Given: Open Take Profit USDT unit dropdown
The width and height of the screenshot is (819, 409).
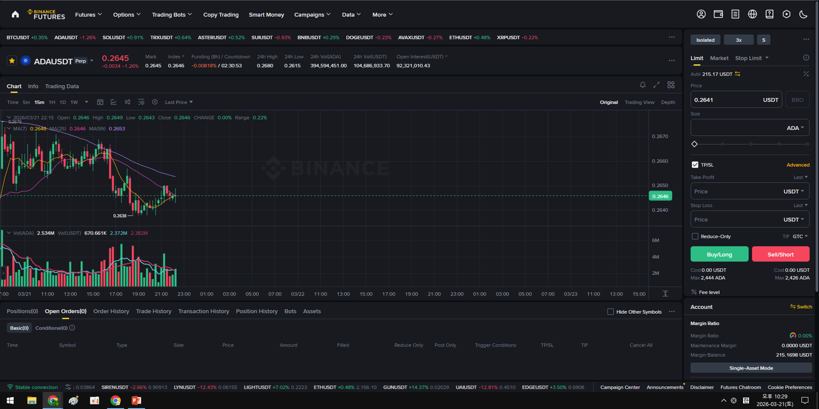Looking at the screenshot, I should point(794,192).
